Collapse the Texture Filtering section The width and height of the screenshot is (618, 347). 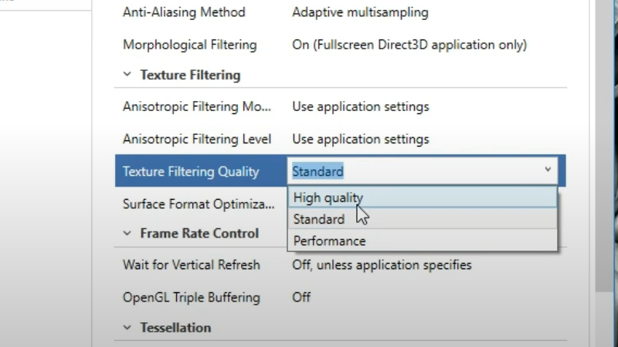coord(127,76)
